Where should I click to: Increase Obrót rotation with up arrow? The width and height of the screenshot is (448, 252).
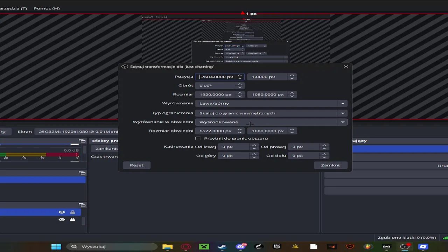pyautogui.click(x=240, y=84)
